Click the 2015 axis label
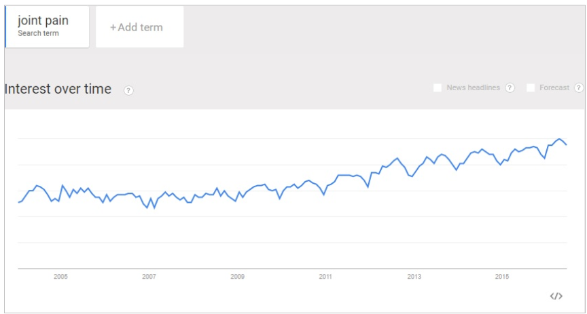The width and height of the screenshot is (587, 314). tap(502, 277)
